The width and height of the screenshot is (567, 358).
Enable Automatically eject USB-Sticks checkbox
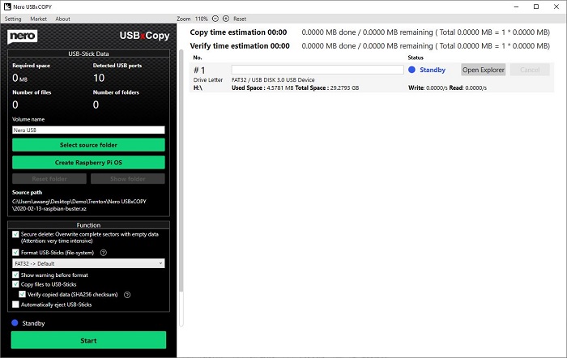15,305
